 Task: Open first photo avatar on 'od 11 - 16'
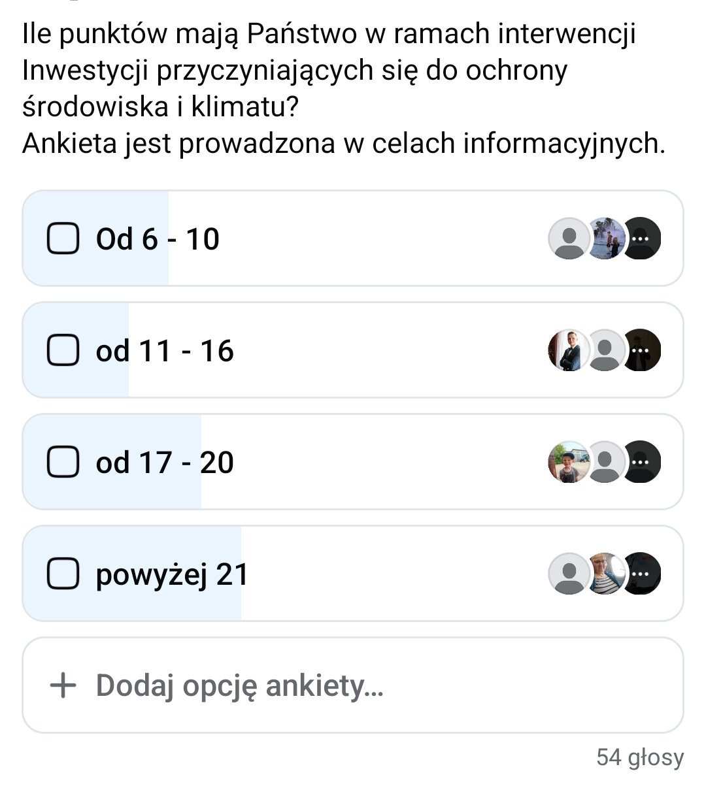[x=567, y=351]
